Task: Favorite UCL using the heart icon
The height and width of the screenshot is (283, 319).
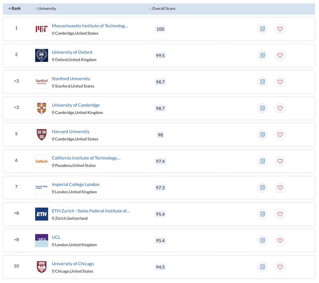Action: 280,241
